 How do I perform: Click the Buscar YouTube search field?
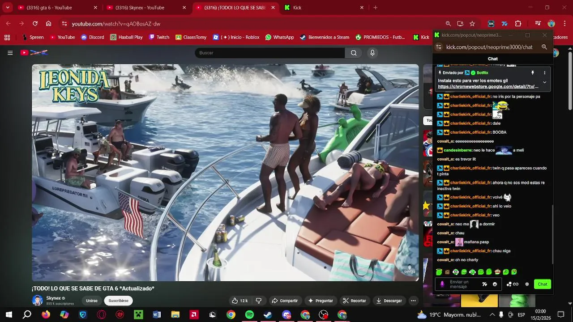coord(270,53)
